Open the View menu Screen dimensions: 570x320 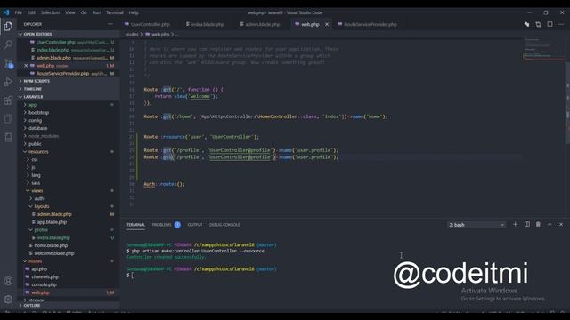coord(70,12)
